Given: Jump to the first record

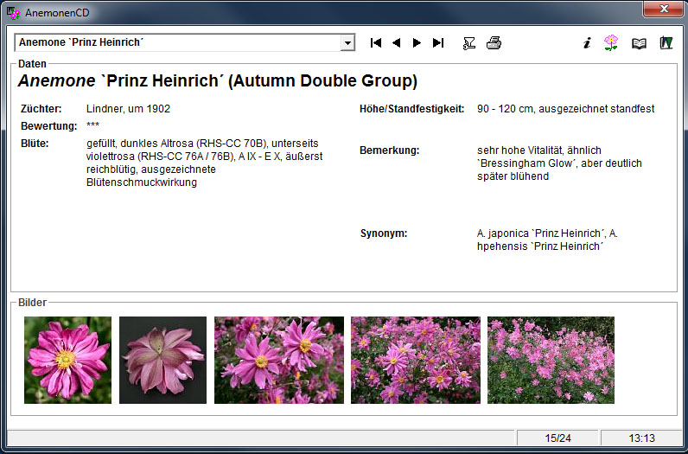Looking at the screenshot, I should (376, 42).
